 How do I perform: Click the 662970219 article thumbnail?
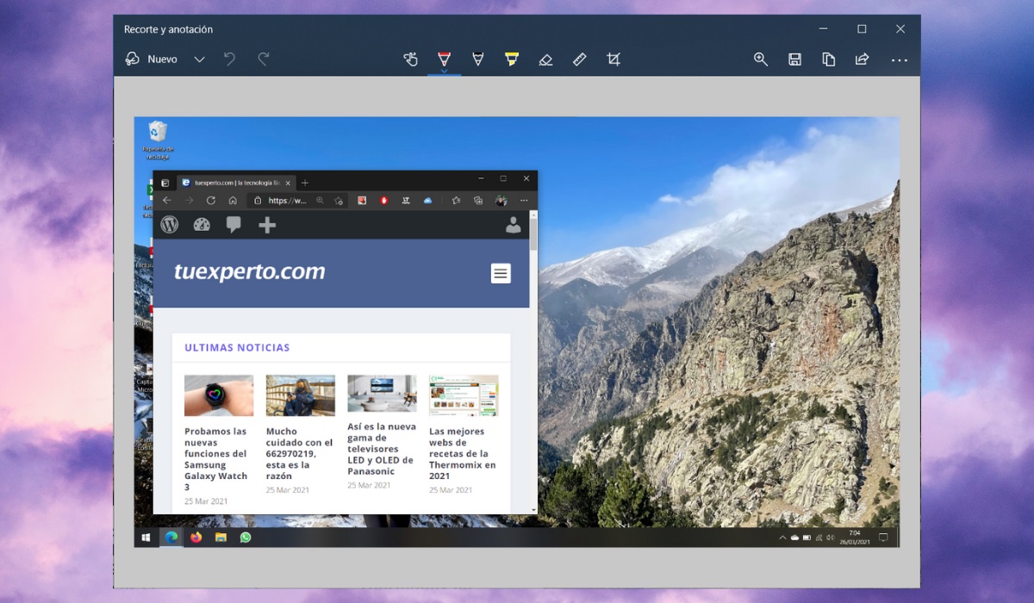coord(300,395)
